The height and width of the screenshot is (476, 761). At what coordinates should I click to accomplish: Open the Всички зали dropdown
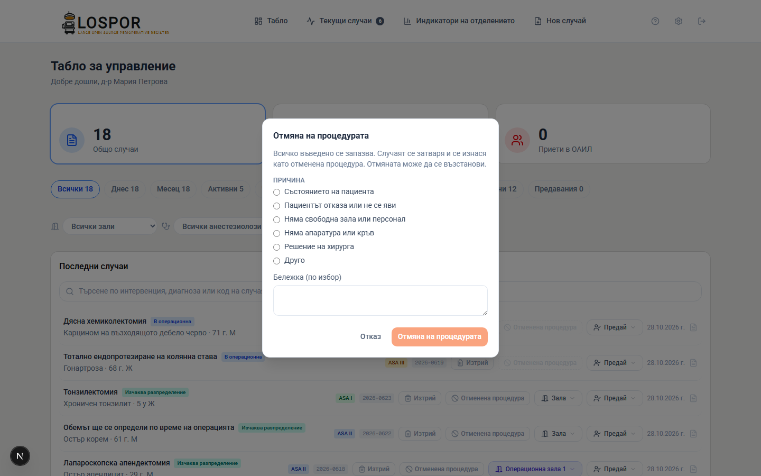(110, 226)
